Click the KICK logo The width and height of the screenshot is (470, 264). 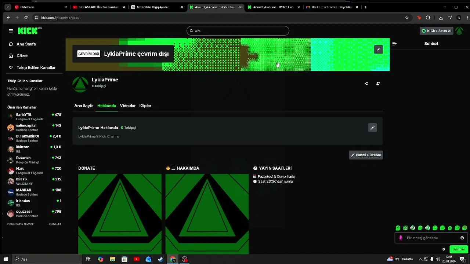pyautogui.click(x=30, y=31)
